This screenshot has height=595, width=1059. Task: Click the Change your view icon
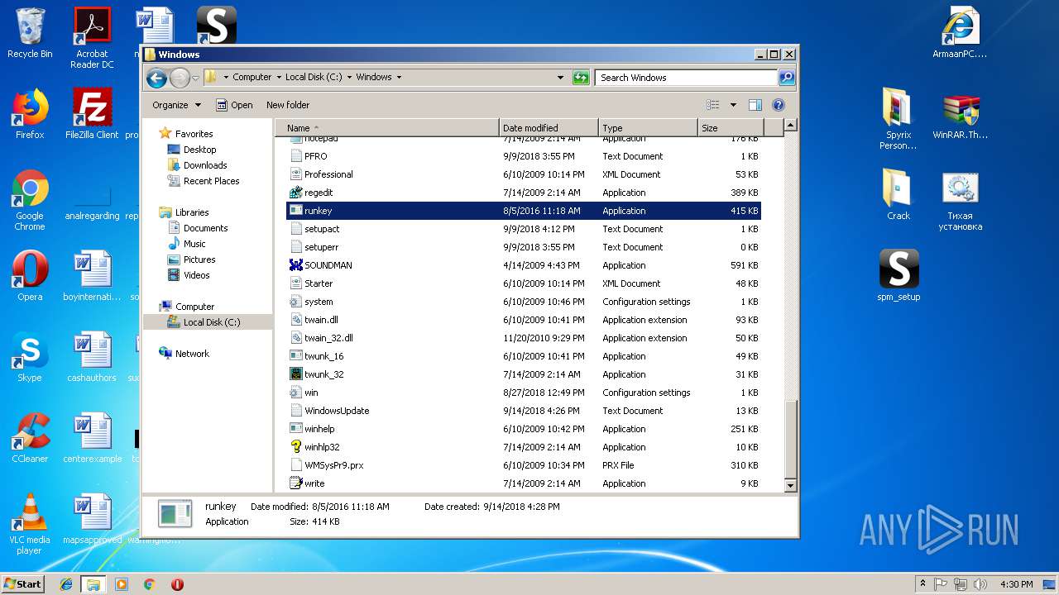pos(712,105)
